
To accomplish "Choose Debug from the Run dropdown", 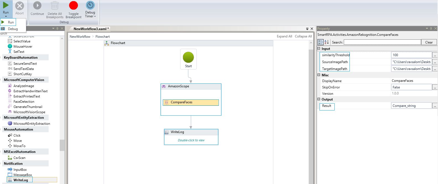I will [13, 29].
